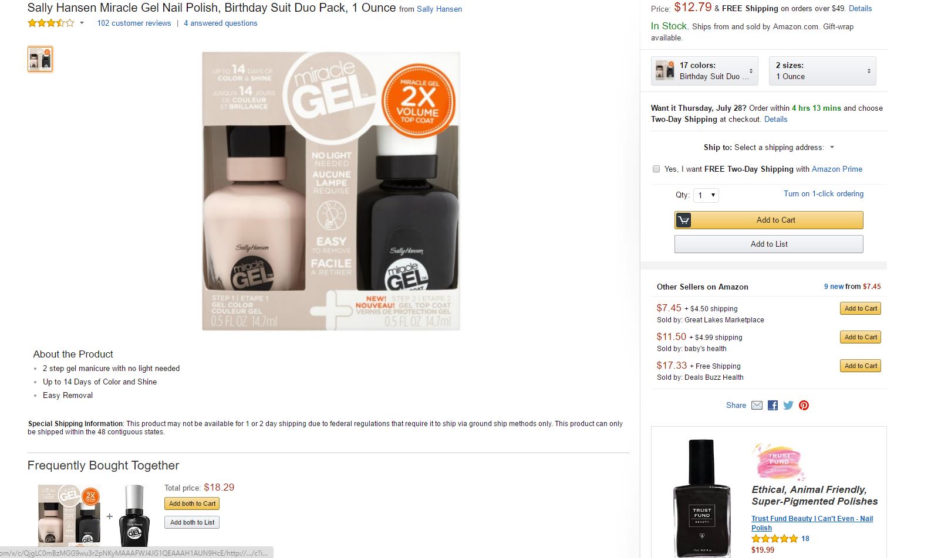Open the star rating breakdown arrow
This screenshot has width=931, height=558.
pyautogui.click(x=82, y=23)
